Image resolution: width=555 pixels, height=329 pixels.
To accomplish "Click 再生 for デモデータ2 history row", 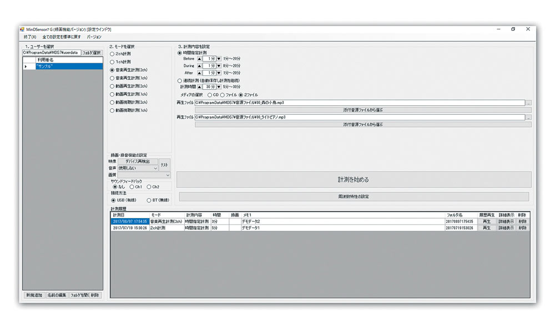I will point(486,221).
